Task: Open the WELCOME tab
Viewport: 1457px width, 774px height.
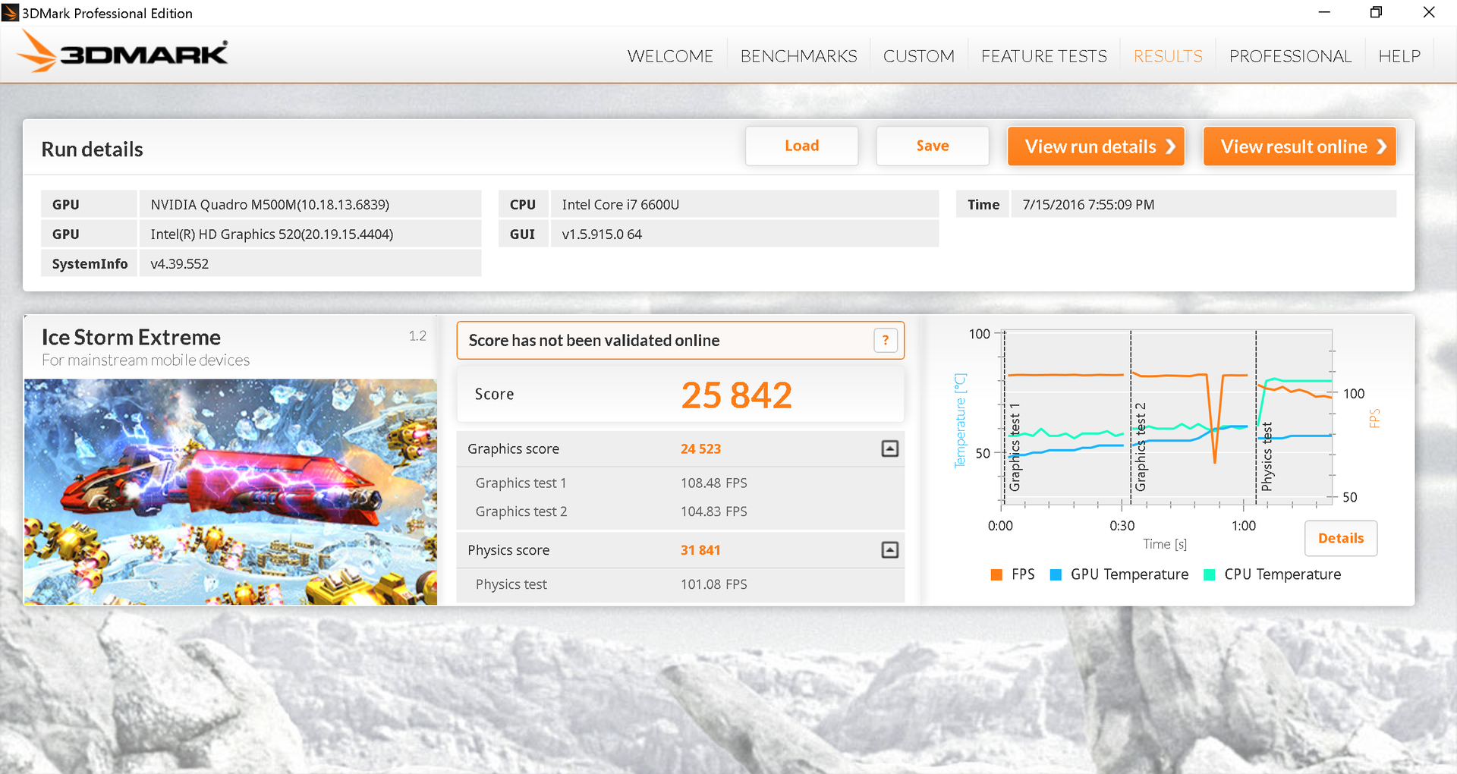Action: pyautogui.click(x=670, y=56)
